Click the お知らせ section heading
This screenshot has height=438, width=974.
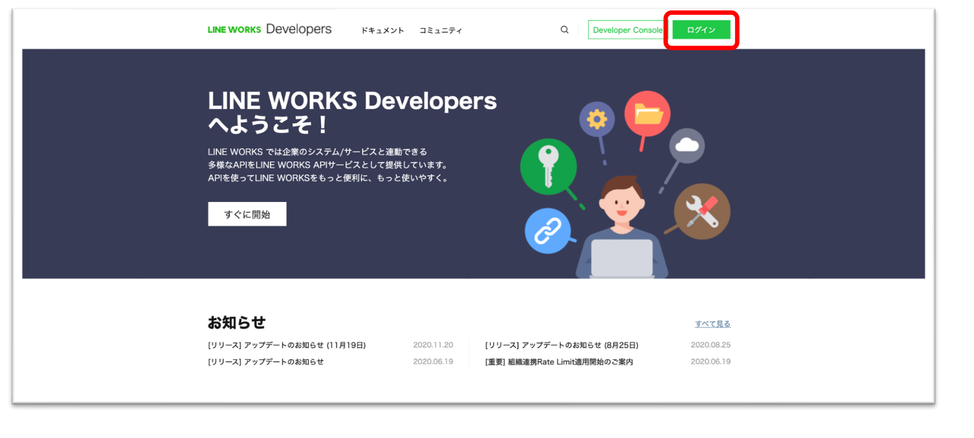237,322
